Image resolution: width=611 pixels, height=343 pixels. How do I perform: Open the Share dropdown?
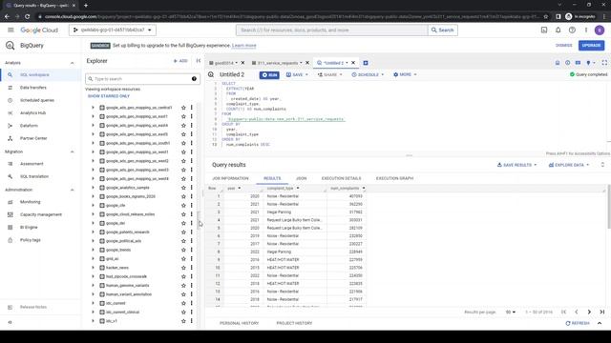pyautogui.click(x=329, y=74)
